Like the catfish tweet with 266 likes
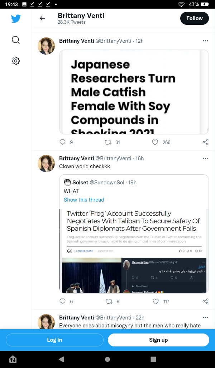This screenshot has height=368, width=215. tap(155, 142)
